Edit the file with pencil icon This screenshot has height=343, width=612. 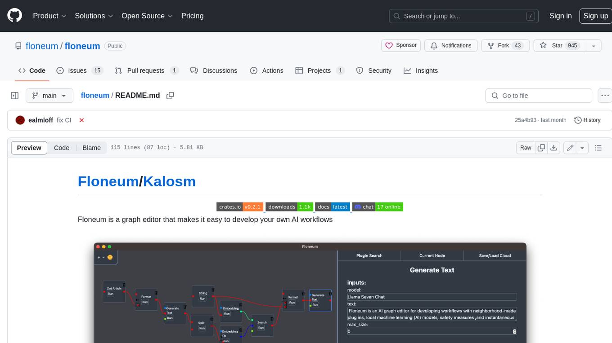pos(570,148)
